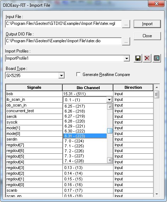Click the signal table scrollbar thumb
The height and width of the screenshot is (202, 167).
click(x=157, y=94)
